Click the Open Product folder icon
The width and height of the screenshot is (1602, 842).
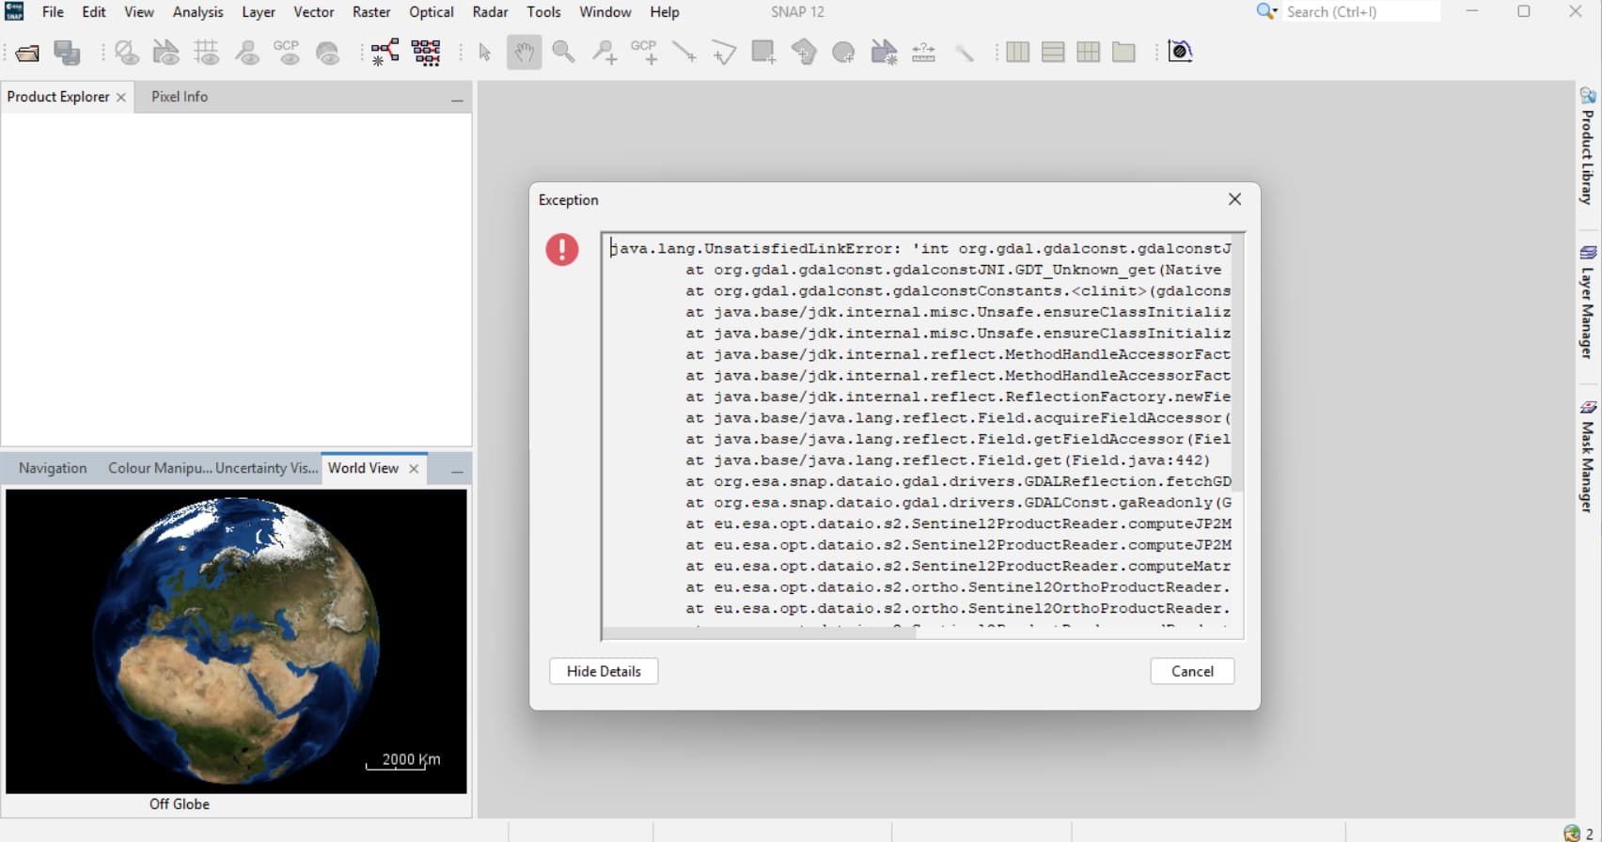(27, 53)
